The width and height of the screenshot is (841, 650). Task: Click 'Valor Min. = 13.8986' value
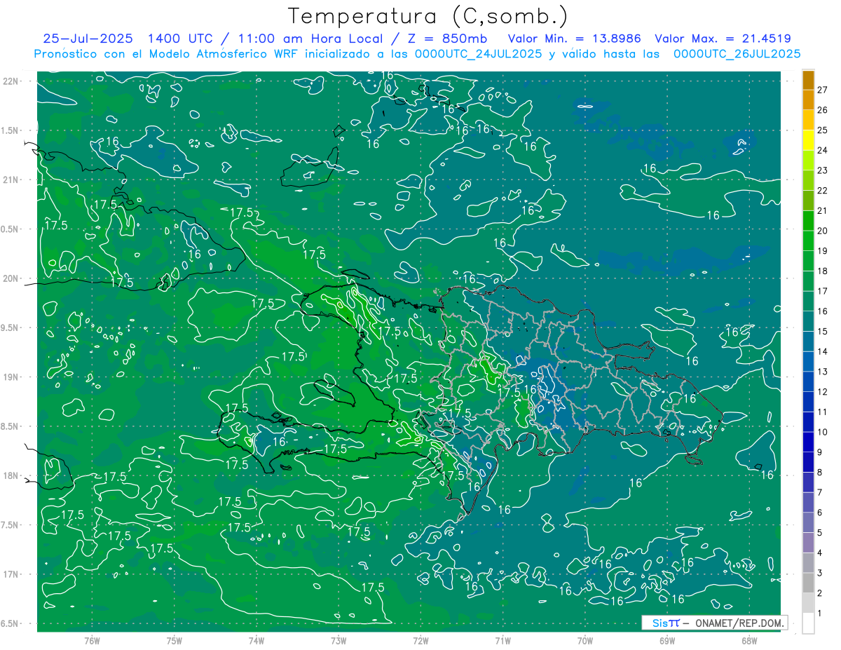click(x=575, y=39)
